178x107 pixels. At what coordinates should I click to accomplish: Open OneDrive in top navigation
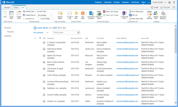(135, 2)
